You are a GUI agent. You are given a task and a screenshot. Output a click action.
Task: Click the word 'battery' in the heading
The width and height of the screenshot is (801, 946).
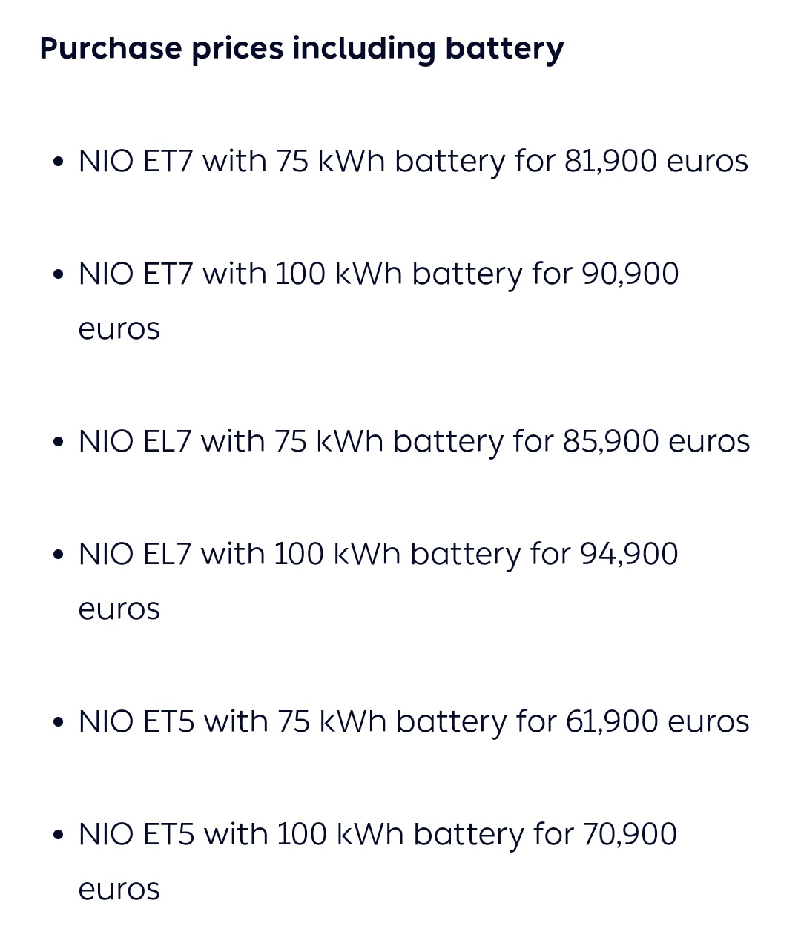[504, 49]
